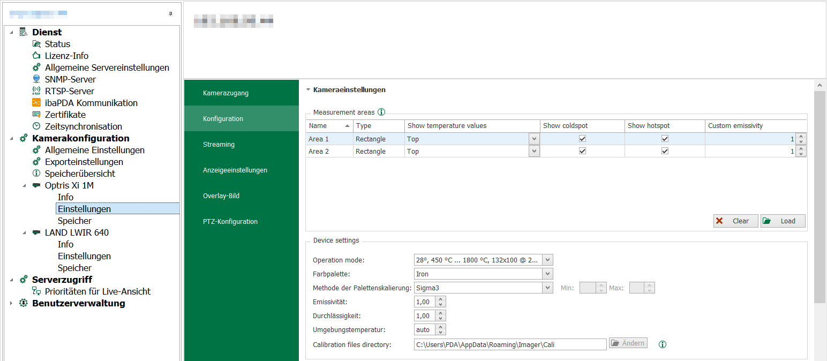The width and height of the screenshot is (827, 361).
Task: Click the vertical scrollbar of settings pane
Action: 820,197
